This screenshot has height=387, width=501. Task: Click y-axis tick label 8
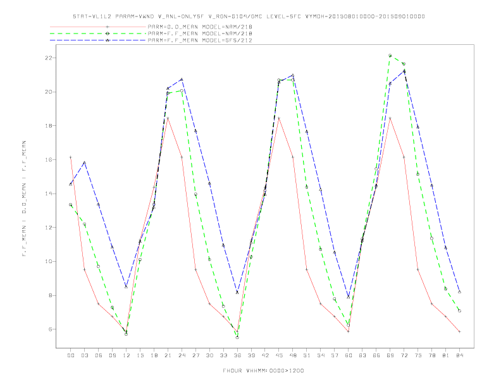(51, 295)
